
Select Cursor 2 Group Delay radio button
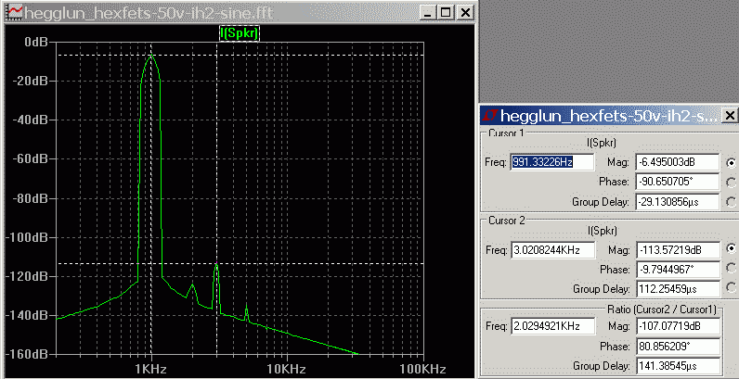[731, 288]
